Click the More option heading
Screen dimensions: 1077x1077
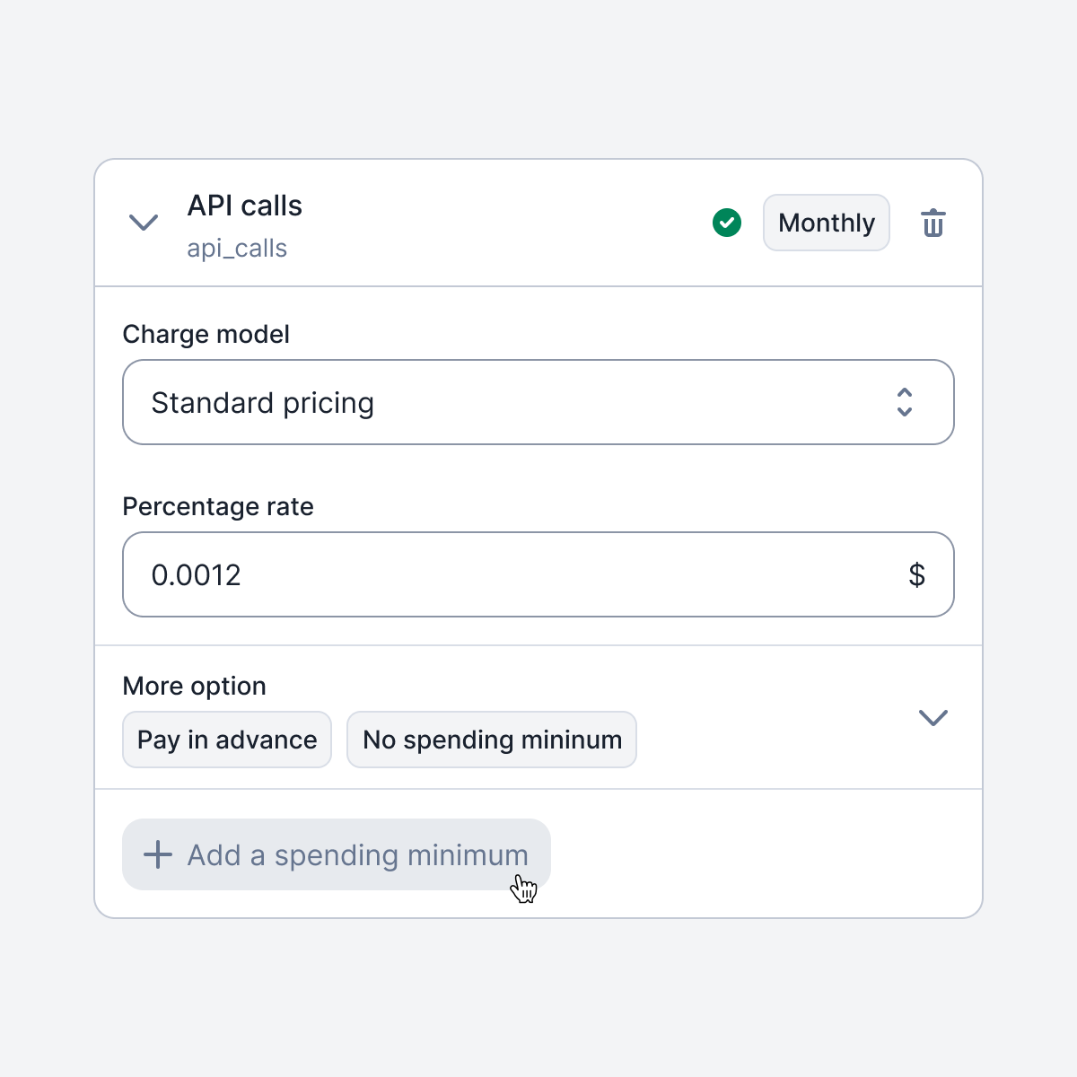(194, 686)
